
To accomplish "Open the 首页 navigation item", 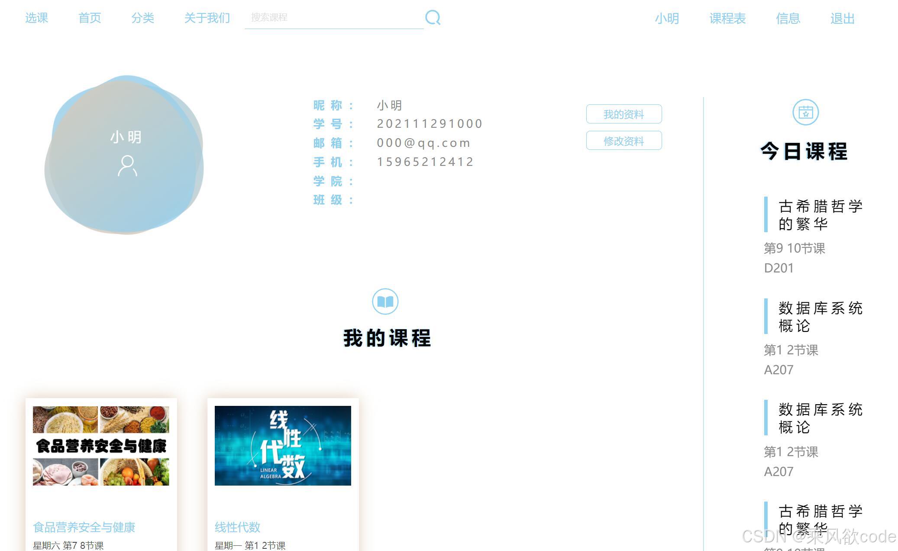I will [x=89, y=18].
